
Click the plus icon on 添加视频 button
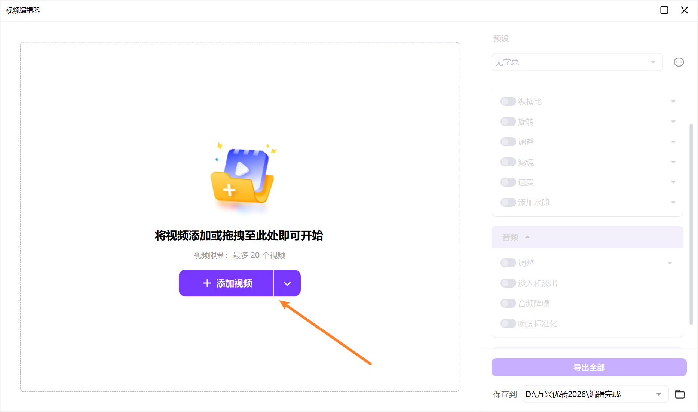pos(207,283)
